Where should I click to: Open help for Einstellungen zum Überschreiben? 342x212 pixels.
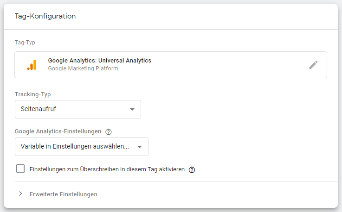[192, 170]
